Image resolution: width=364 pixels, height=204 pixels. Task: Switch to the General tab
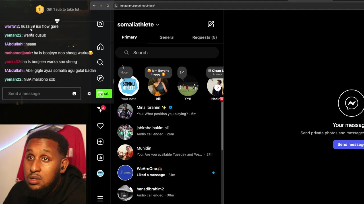click(x=167, y=37)
